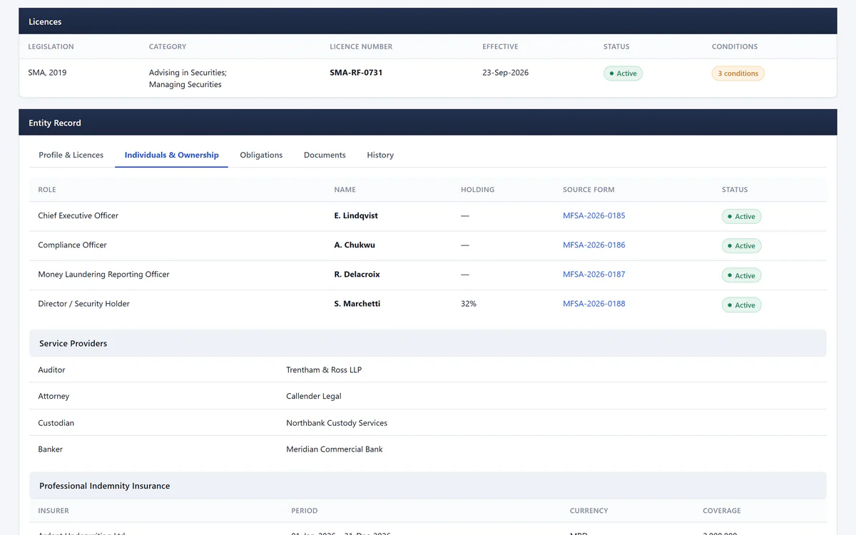Select the name S. Marchetti
Viewport: 856px width, 535px height.
tap(357, 303)
